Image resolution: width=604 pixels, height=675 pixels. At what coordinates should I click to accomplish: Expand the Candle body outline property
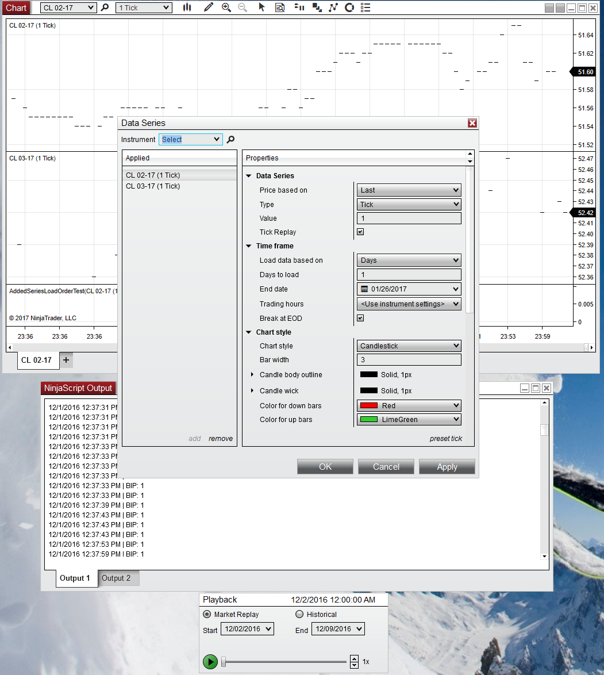point(252,375)
